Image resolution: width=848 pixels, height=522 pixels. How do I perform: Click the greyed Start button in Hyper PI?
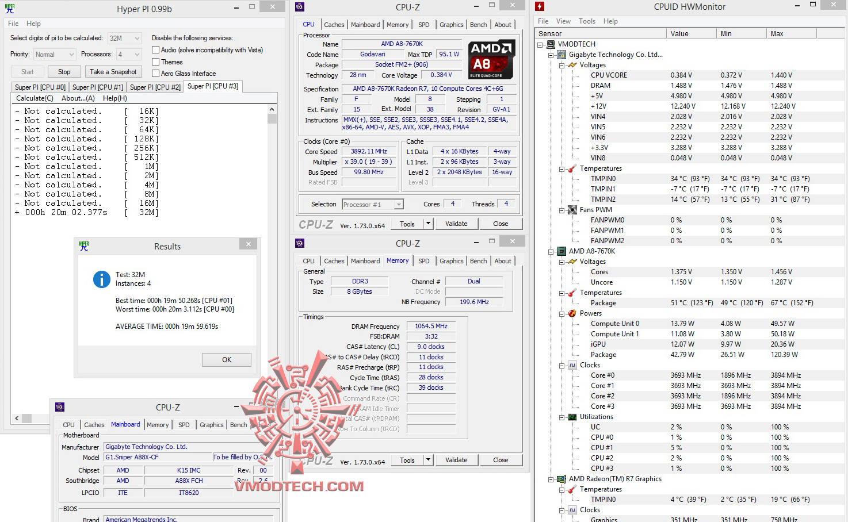tap(28, 72)
